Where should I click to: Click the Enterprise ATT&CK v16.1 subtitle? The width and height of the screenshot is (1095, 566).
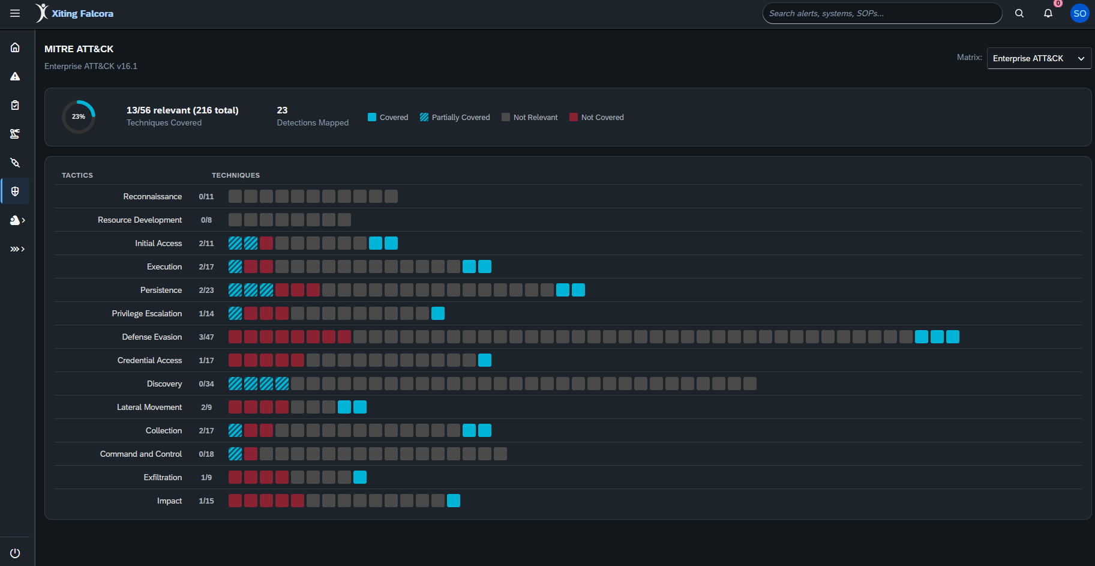91,66
